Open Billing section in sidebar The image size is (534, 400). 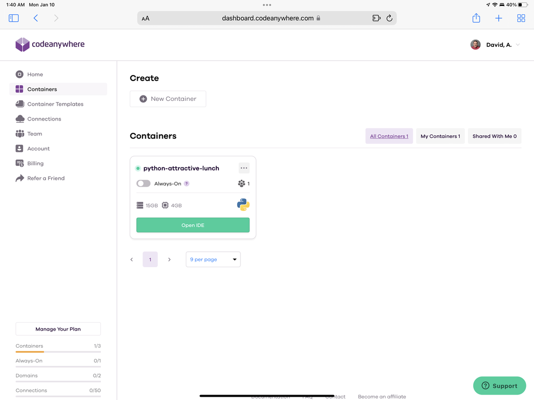point(35,163)
